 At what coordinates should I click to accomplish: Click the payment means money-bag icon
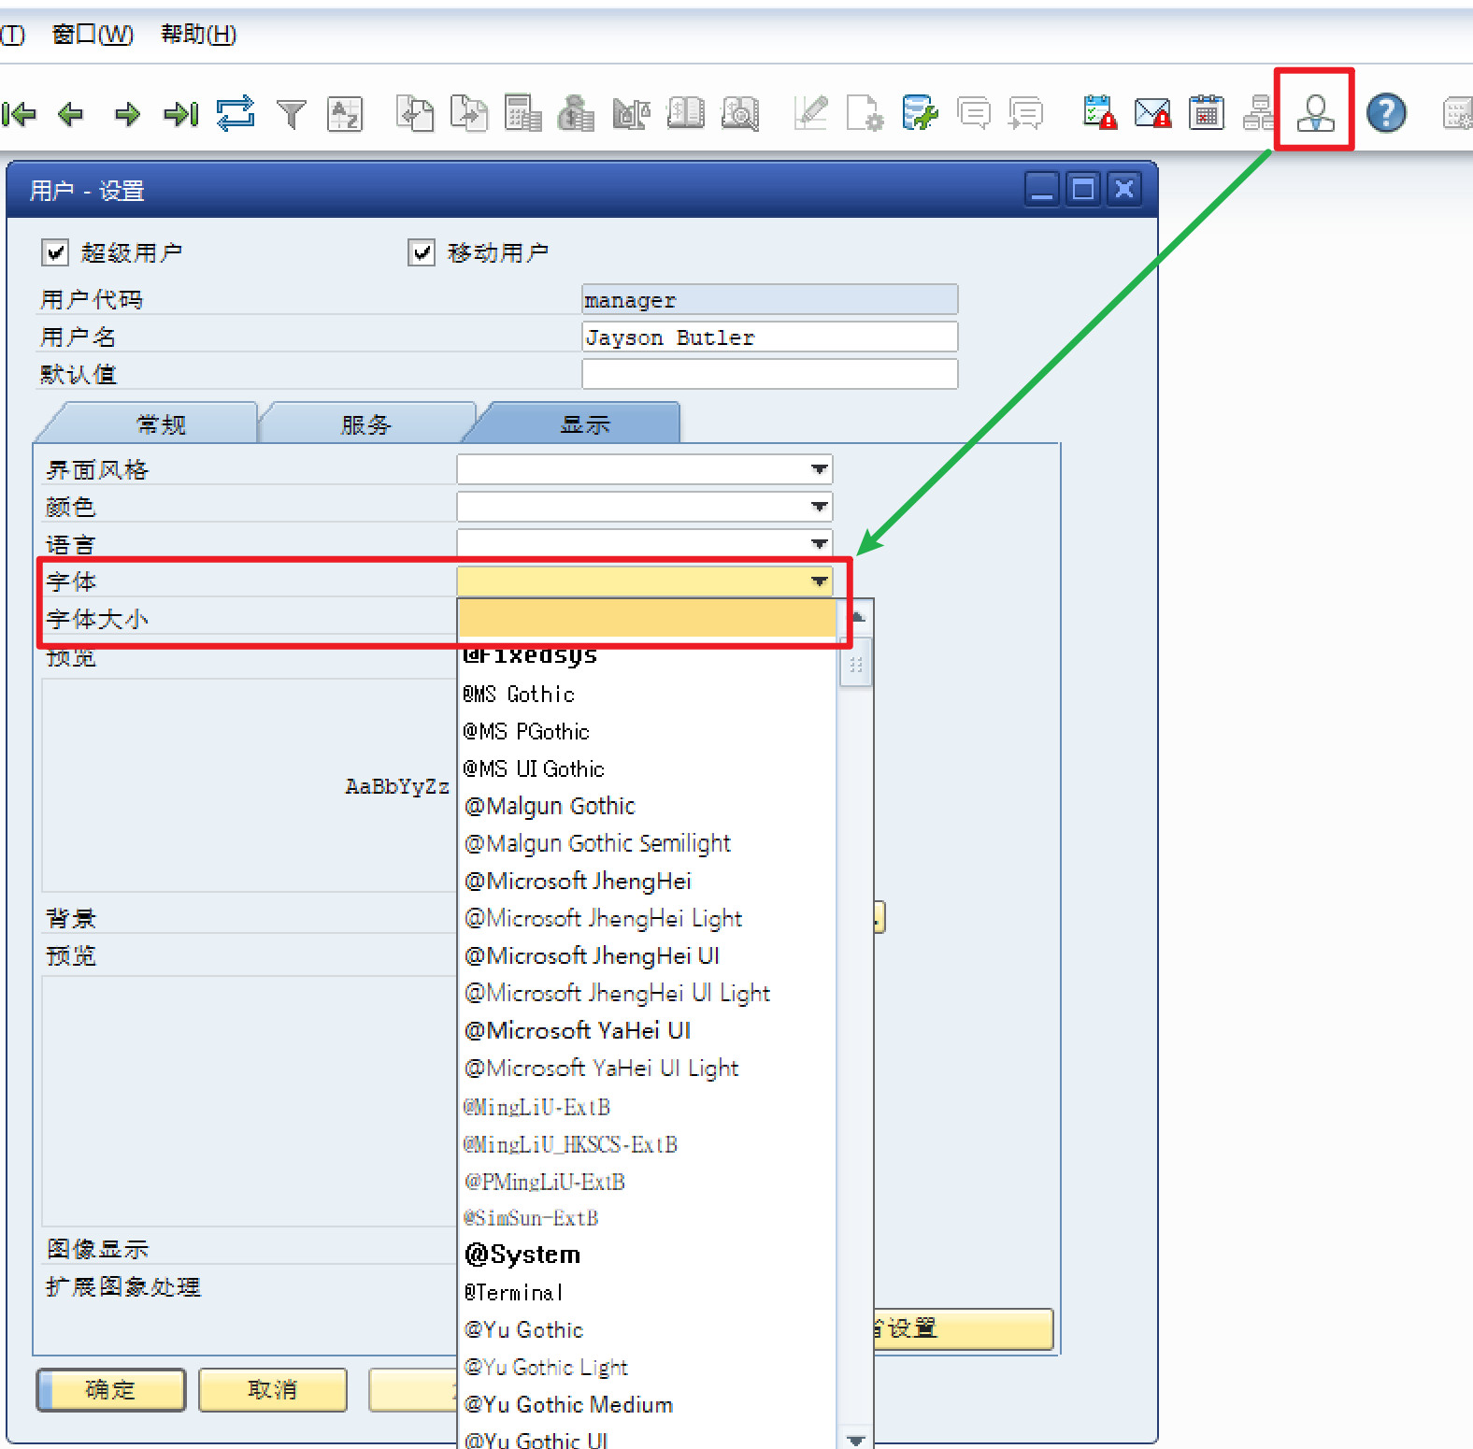coord(577,113)
